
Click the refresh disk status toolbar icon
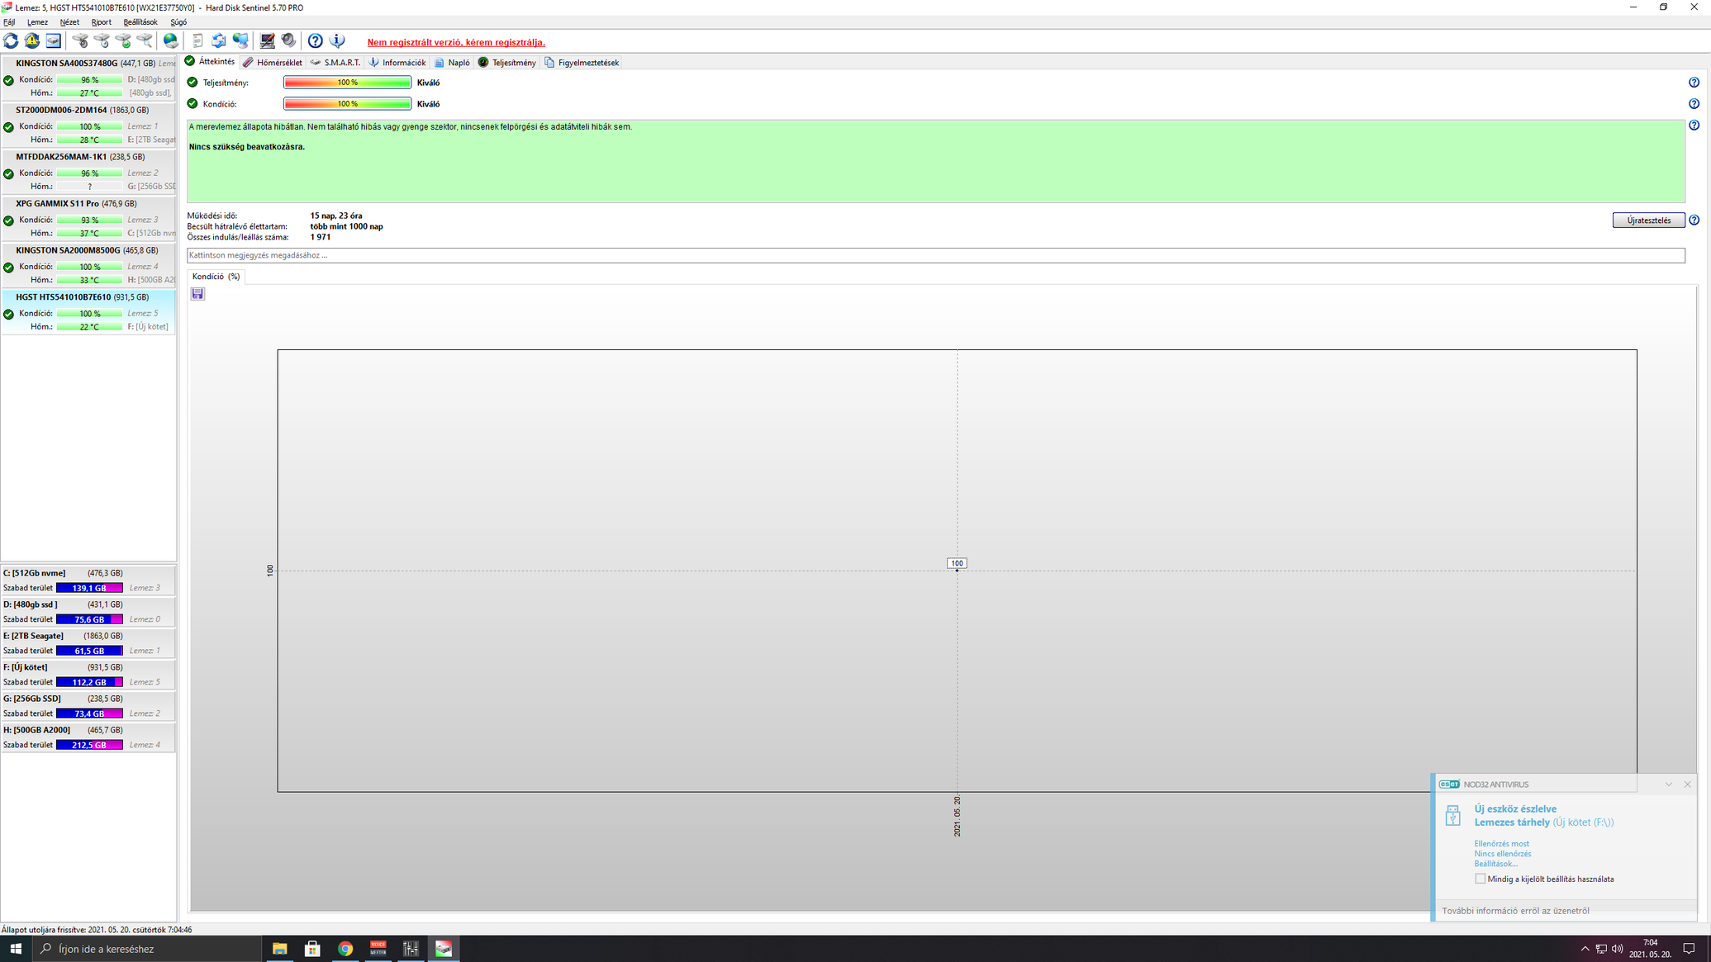(11, 40)
